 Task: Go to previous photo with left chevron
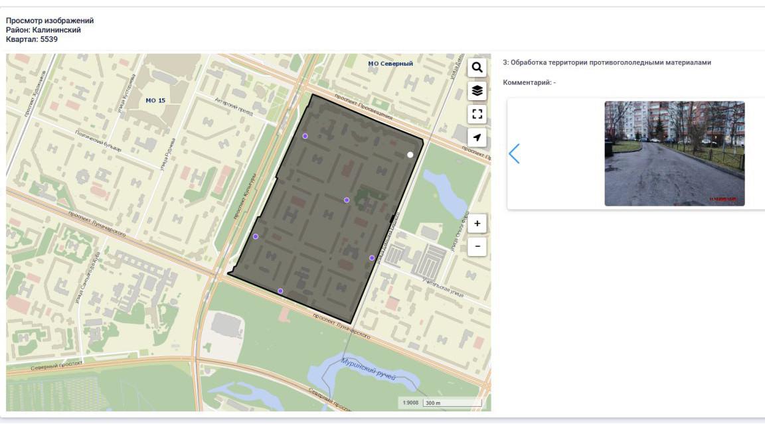click(514, 153)
